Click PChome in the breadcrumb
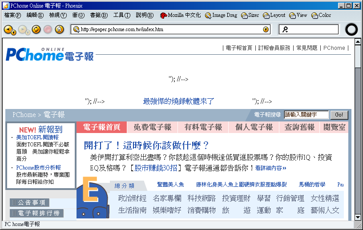Image resolution: width=363 pixels, height=230 pixels. tap(24, 115)
